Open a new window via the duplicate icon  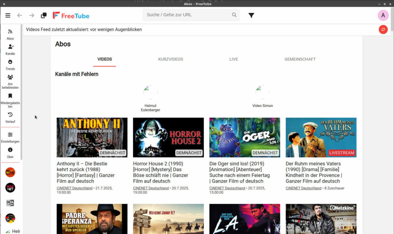(44, 15)
